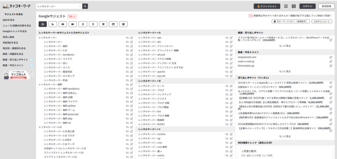Open external link icon for レンタルサーバー さくら
This screenshot has height=159, width=337.
(x=132, y=67)
